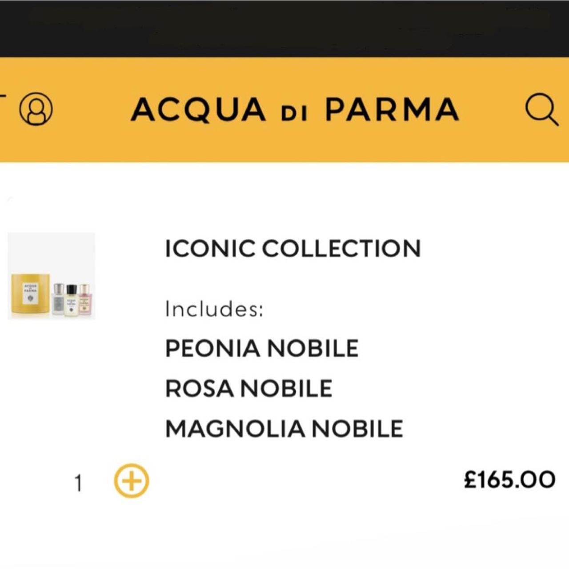
Task: Select the product thumbnail image
Action: click(x=52, y=276)
